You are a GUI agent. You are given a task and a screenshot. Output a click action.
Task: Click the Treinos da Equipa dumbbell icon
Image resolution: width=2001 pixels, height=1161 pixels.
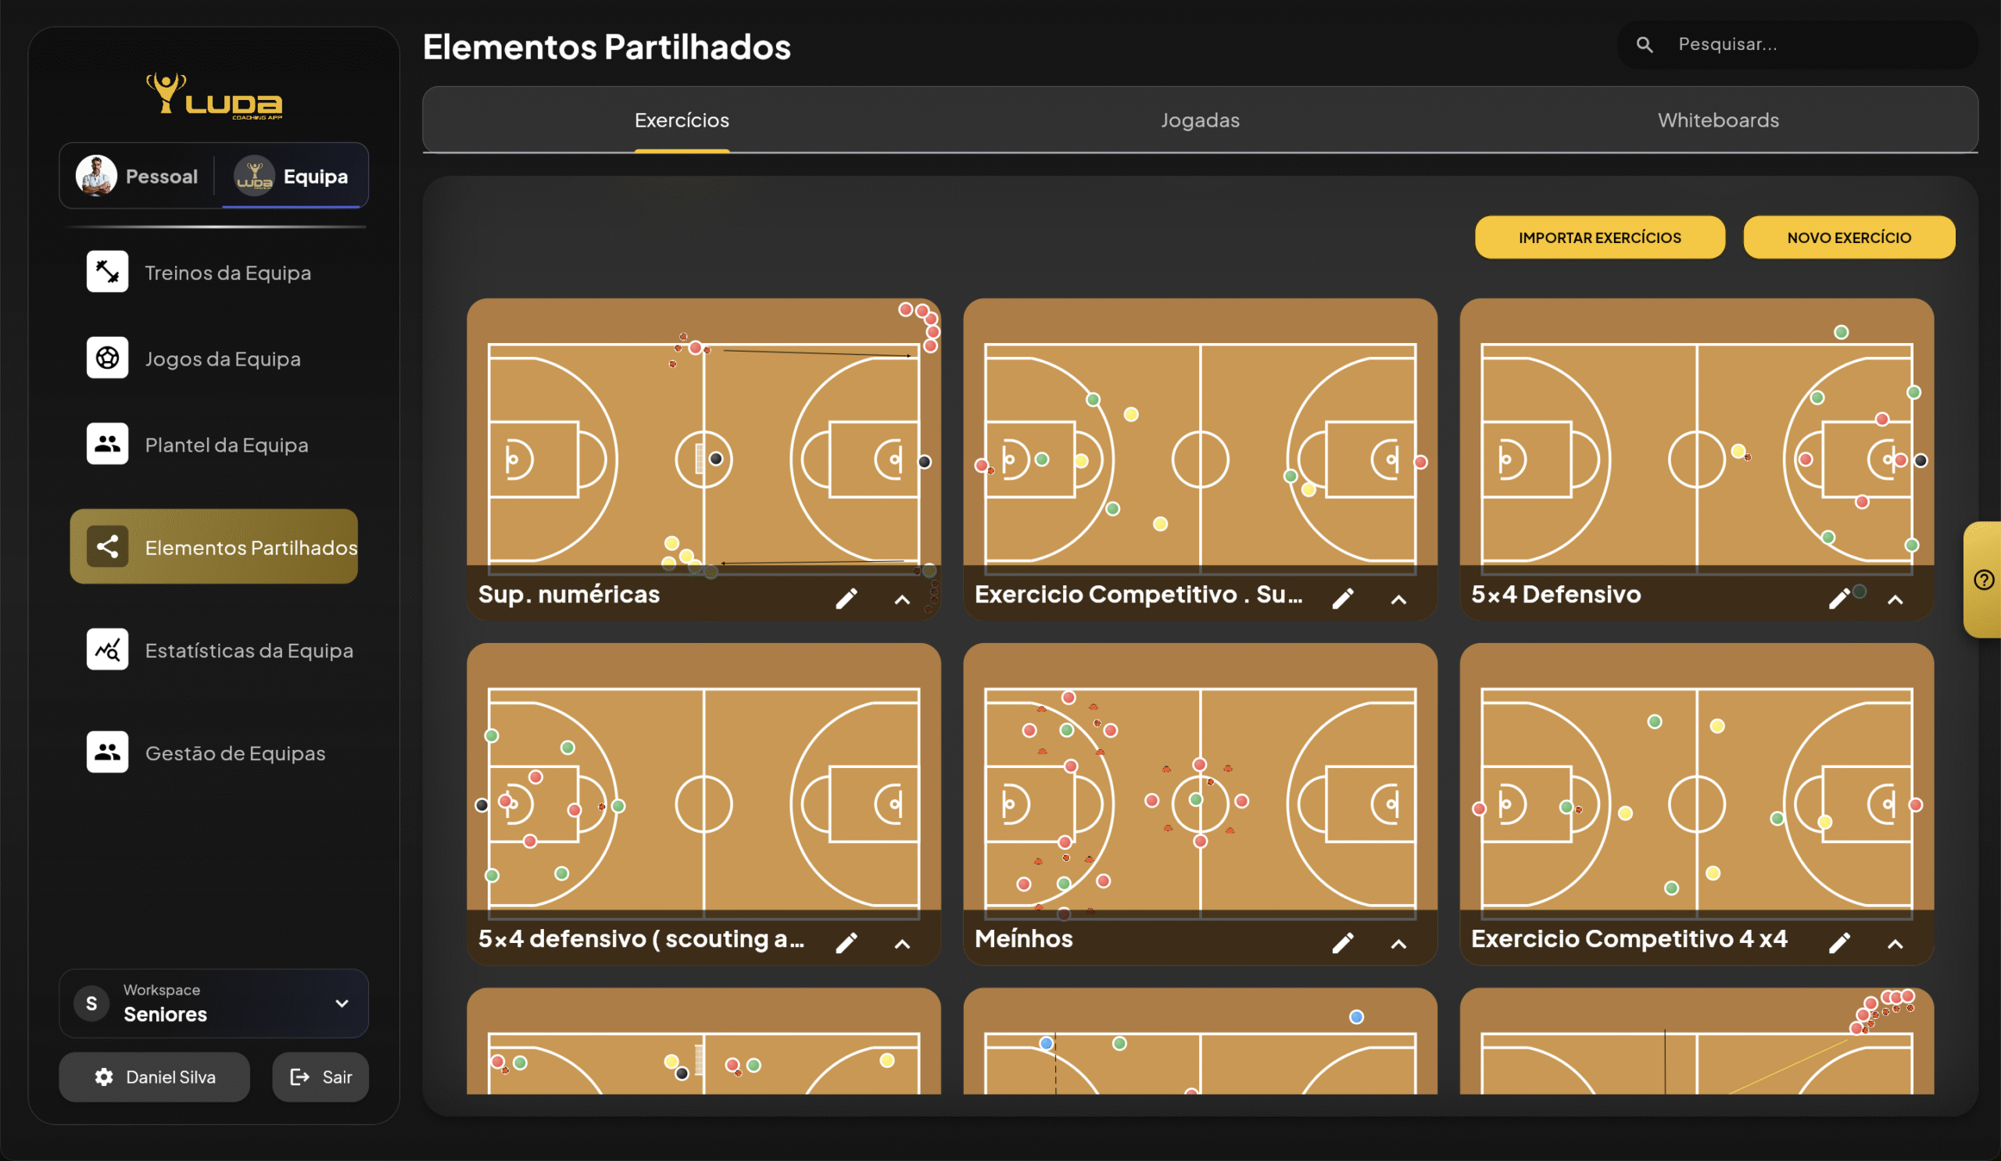pyautogui.click(x=107, y=272)
